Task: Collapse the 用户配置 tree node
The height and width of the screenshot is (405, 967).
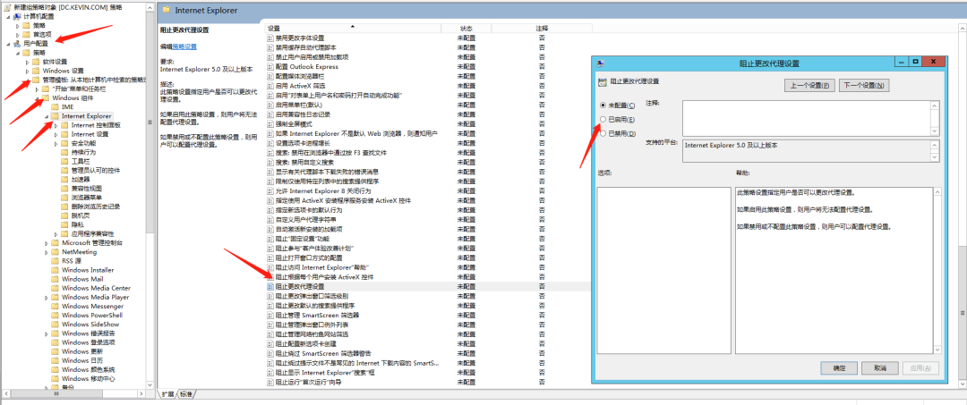Action: (9, 44)
